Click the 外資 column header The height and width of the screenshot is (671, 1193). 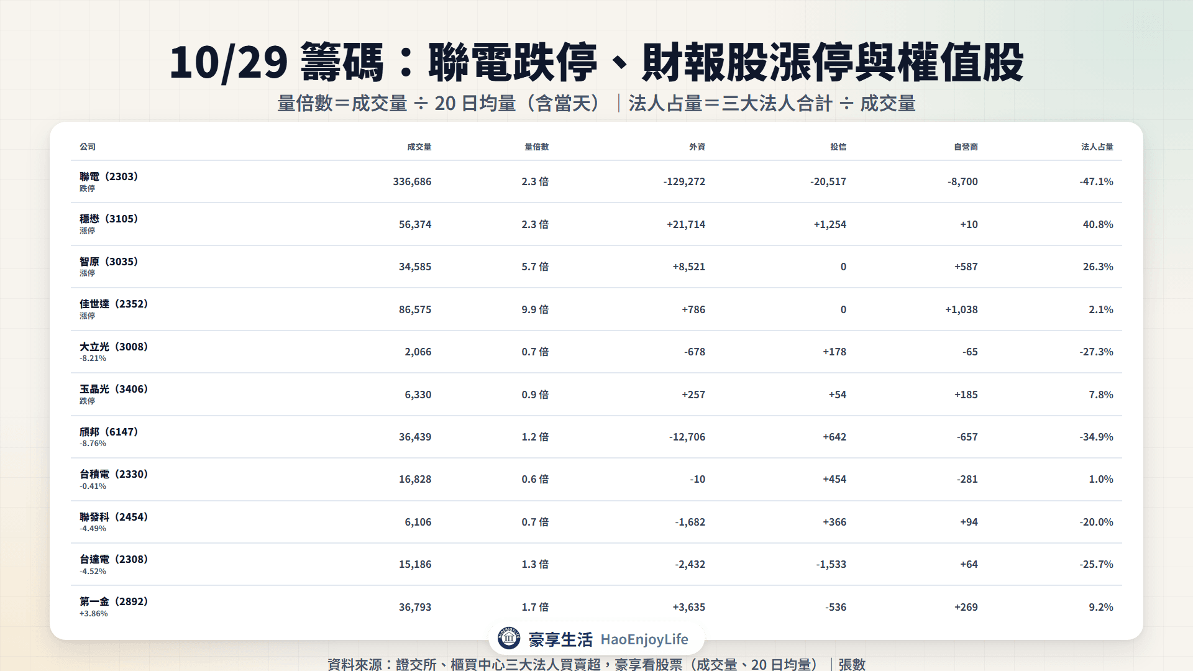pyautogui.click(x=697, y=147)
